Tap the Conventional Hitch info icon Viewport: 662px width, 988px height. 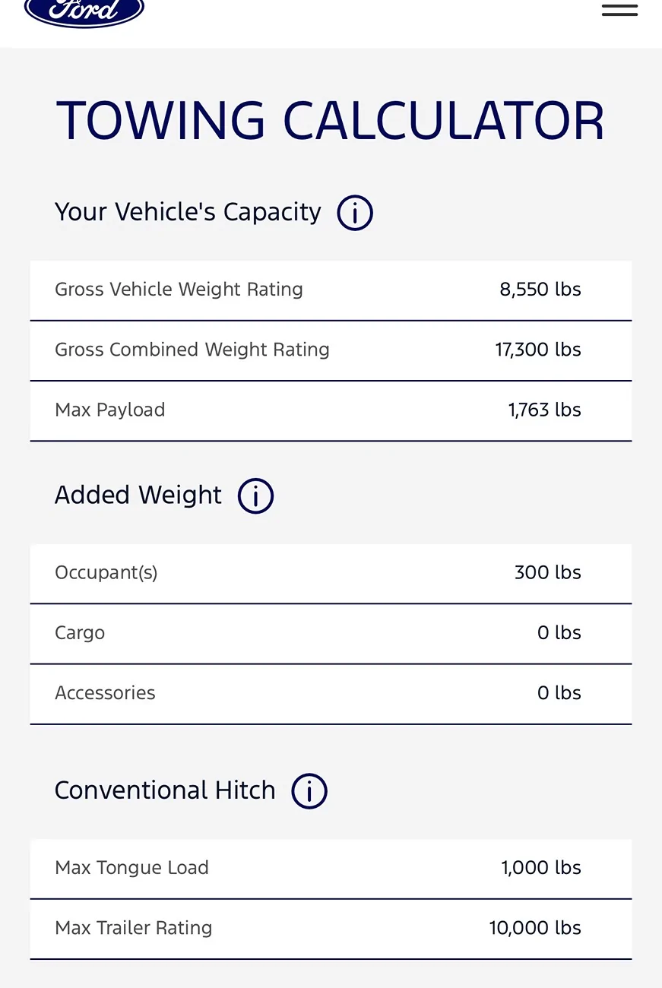click(309, 791)
